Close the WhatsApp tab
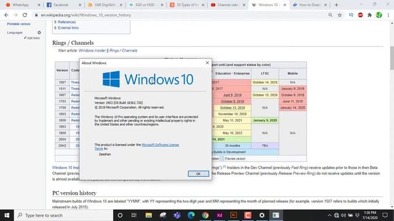Image resolution: width=394 pixels, height=221 pixels. [39, 5]
